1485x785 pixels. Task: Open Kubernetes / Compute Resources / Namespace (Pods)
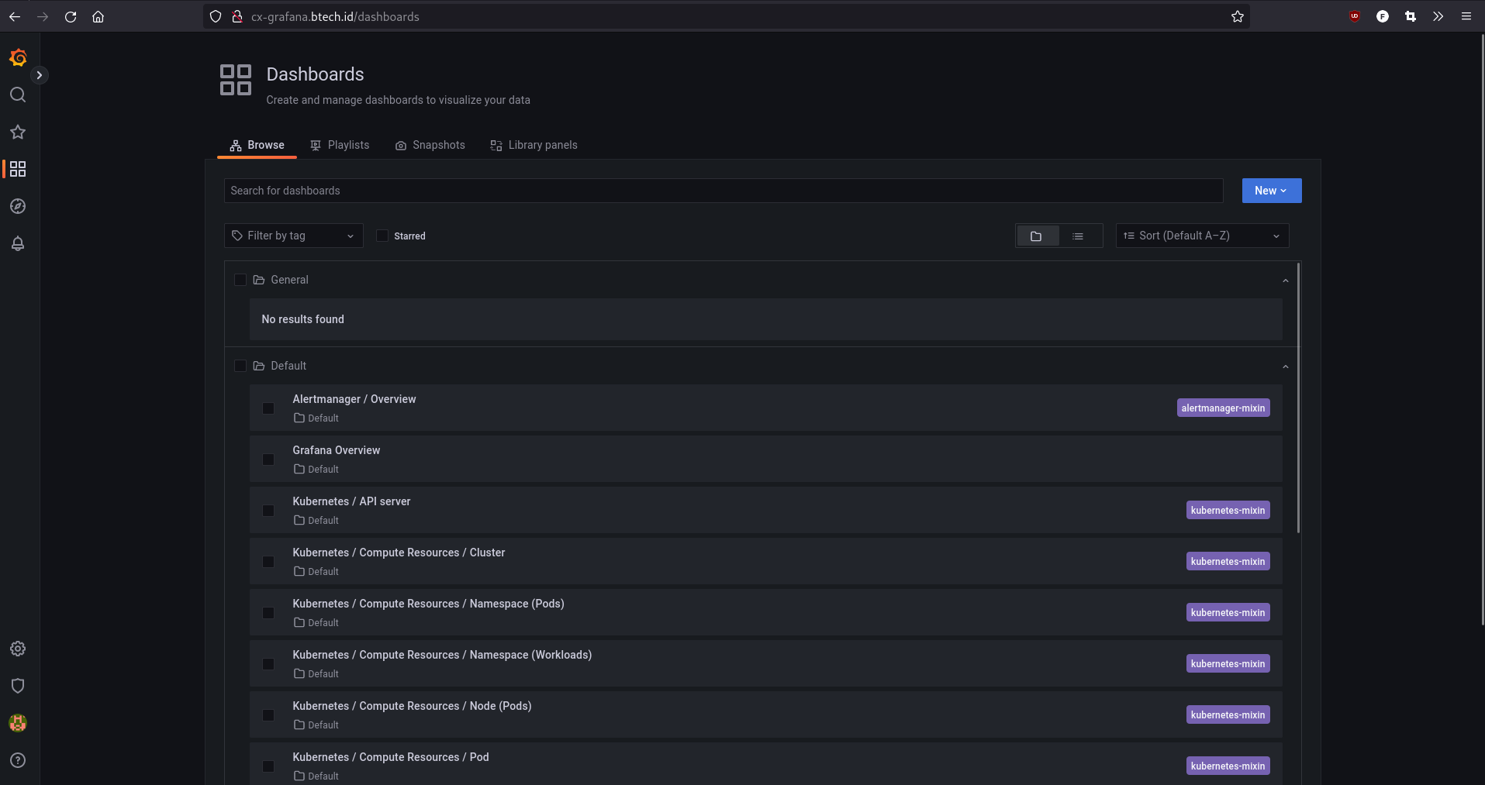pos(428,604)
